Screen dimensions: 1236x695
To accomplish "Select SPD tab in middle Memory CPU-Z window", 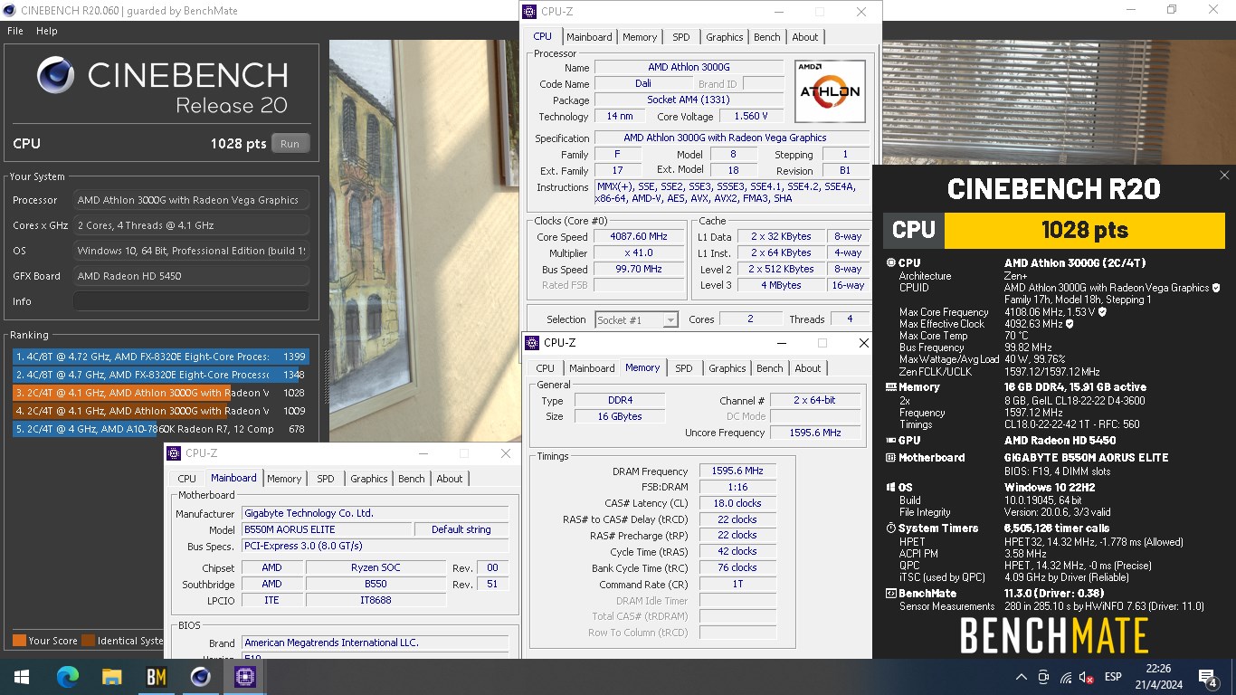I will pos(684,368).
